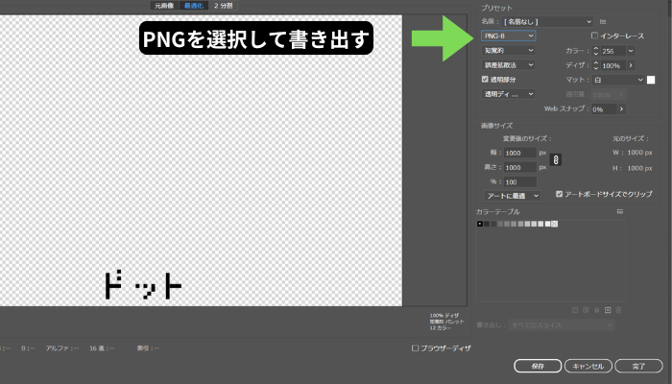Switch to the 元画像 tab
Screen dimensions: 672x384
164,6
